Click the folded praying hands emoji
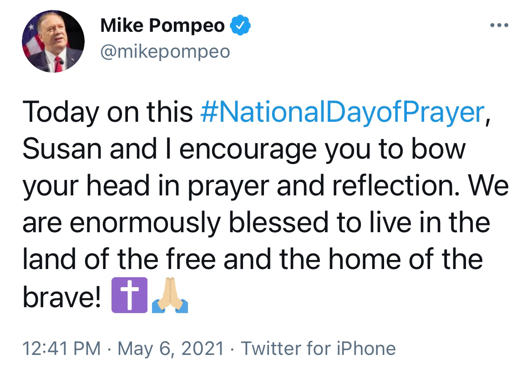 coord(170,295)
